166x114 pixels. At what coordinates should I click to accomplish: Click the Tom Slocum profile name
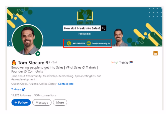point(31,63)
